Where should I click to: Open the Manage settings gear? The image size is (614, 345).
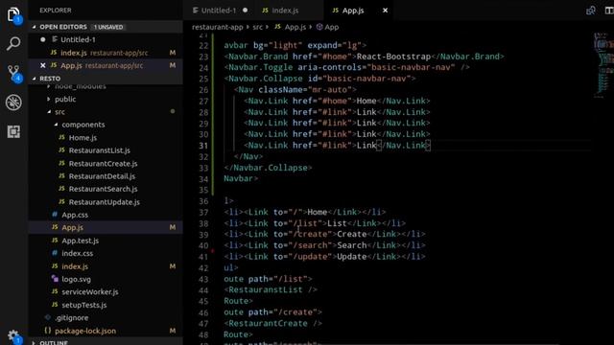(13, 335)
